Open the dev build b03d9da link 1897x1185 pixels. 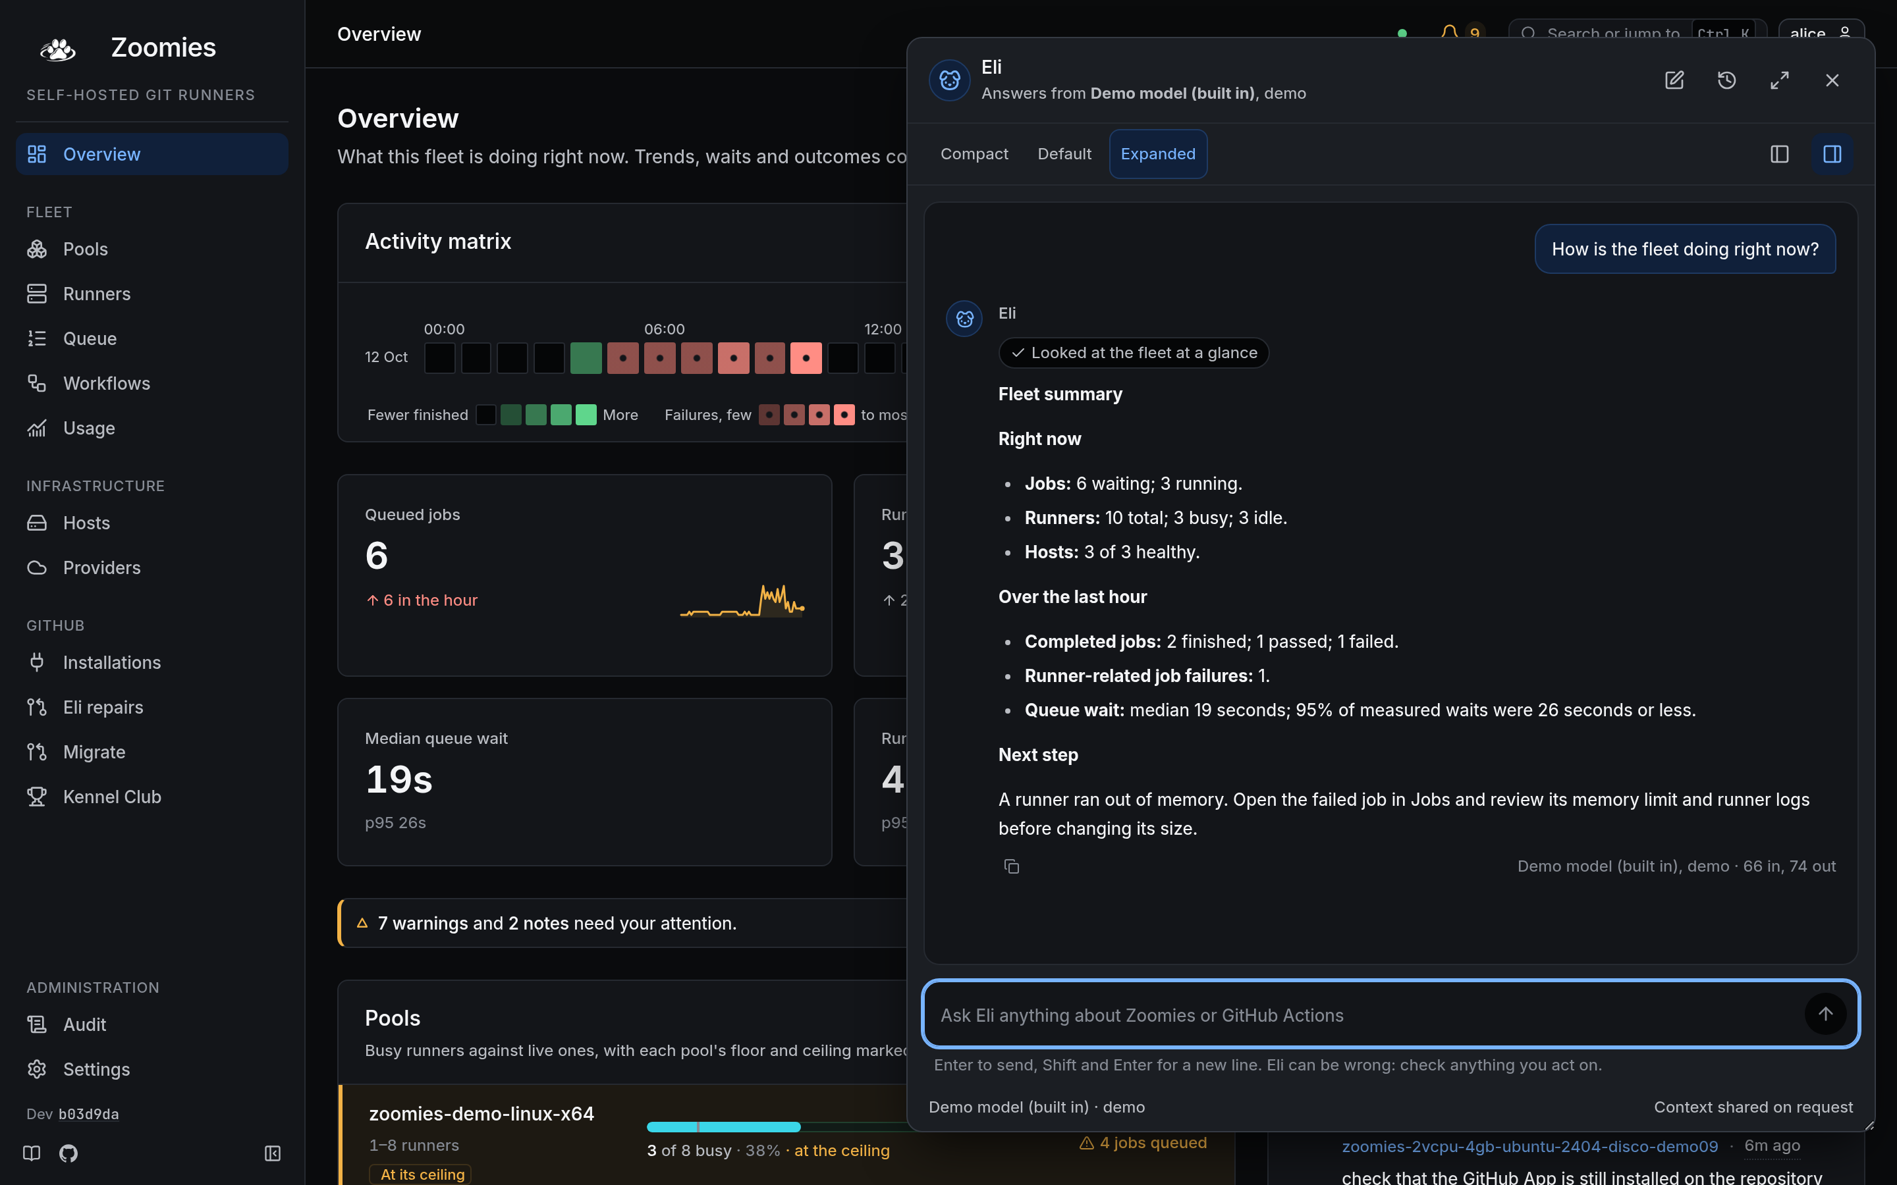tap(88, 1114)
